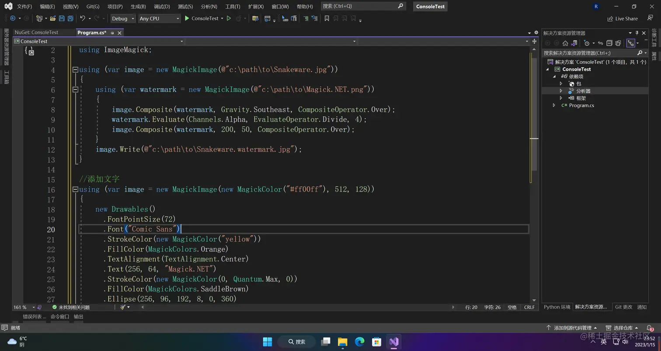Viewport: 661px width, 351px height.
Task: Collapse All icon in Solution Explorer
Action: pyautogui.click(x=609, y=43)
